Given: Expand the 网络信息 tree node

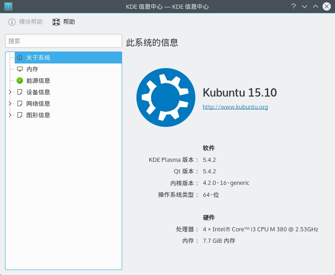Looking at the screenshot, I should tap(10, 103).
